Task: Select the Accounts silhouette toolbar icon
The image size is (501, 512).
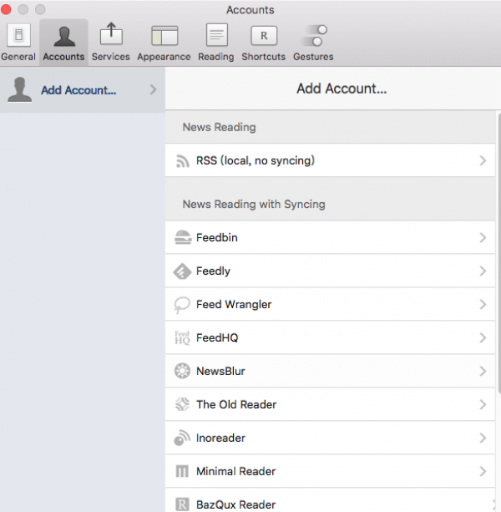Action: [64, 36]
